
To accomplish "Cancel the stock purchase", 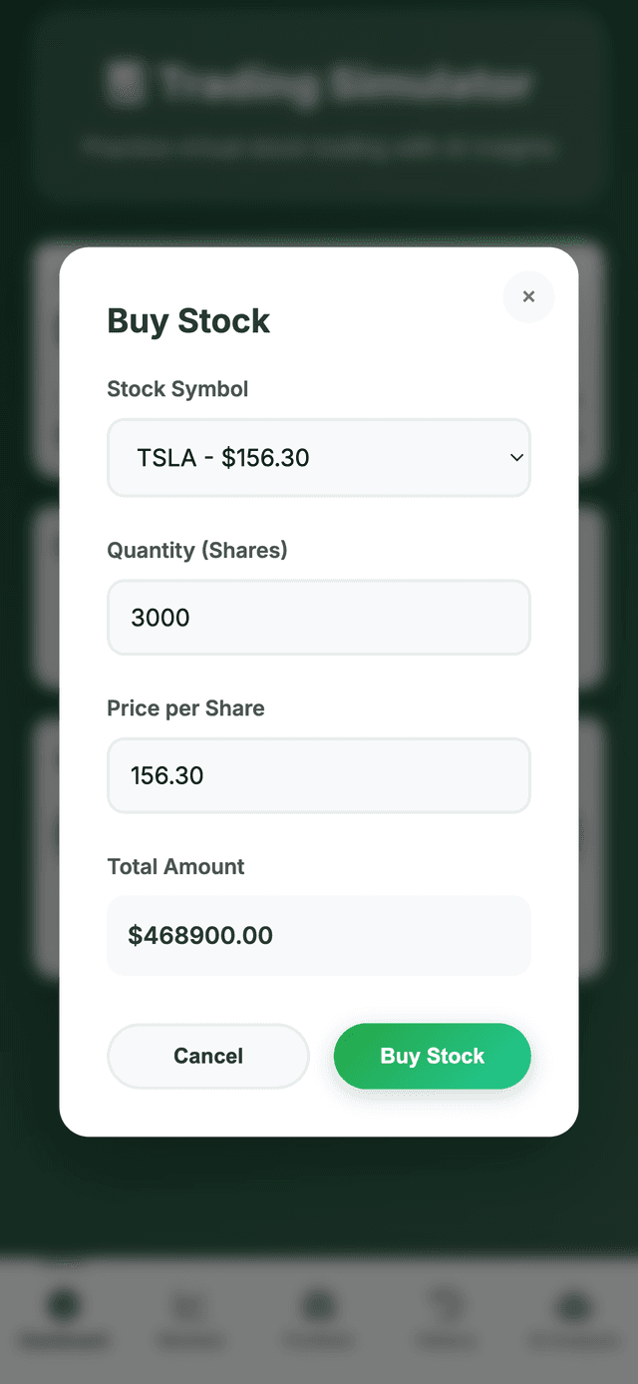I will click(207, 1056).
